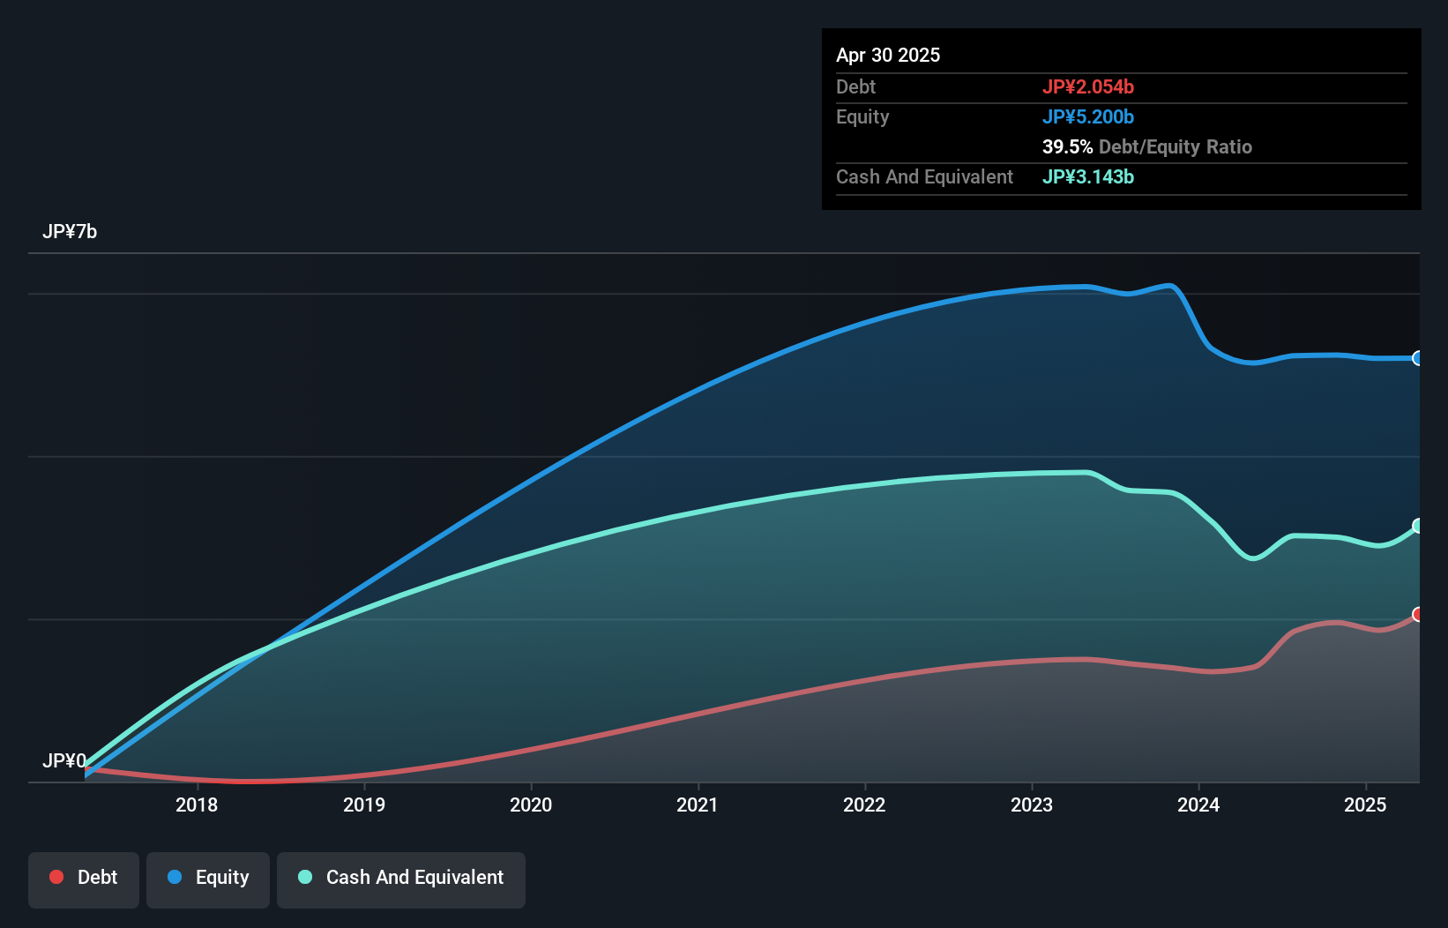Click the 2020 x-axis label

(x=531, y=805)
